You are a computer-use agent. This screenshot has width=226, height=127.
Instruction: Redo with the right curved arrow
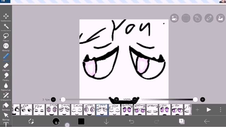click(x=156, y=121)
